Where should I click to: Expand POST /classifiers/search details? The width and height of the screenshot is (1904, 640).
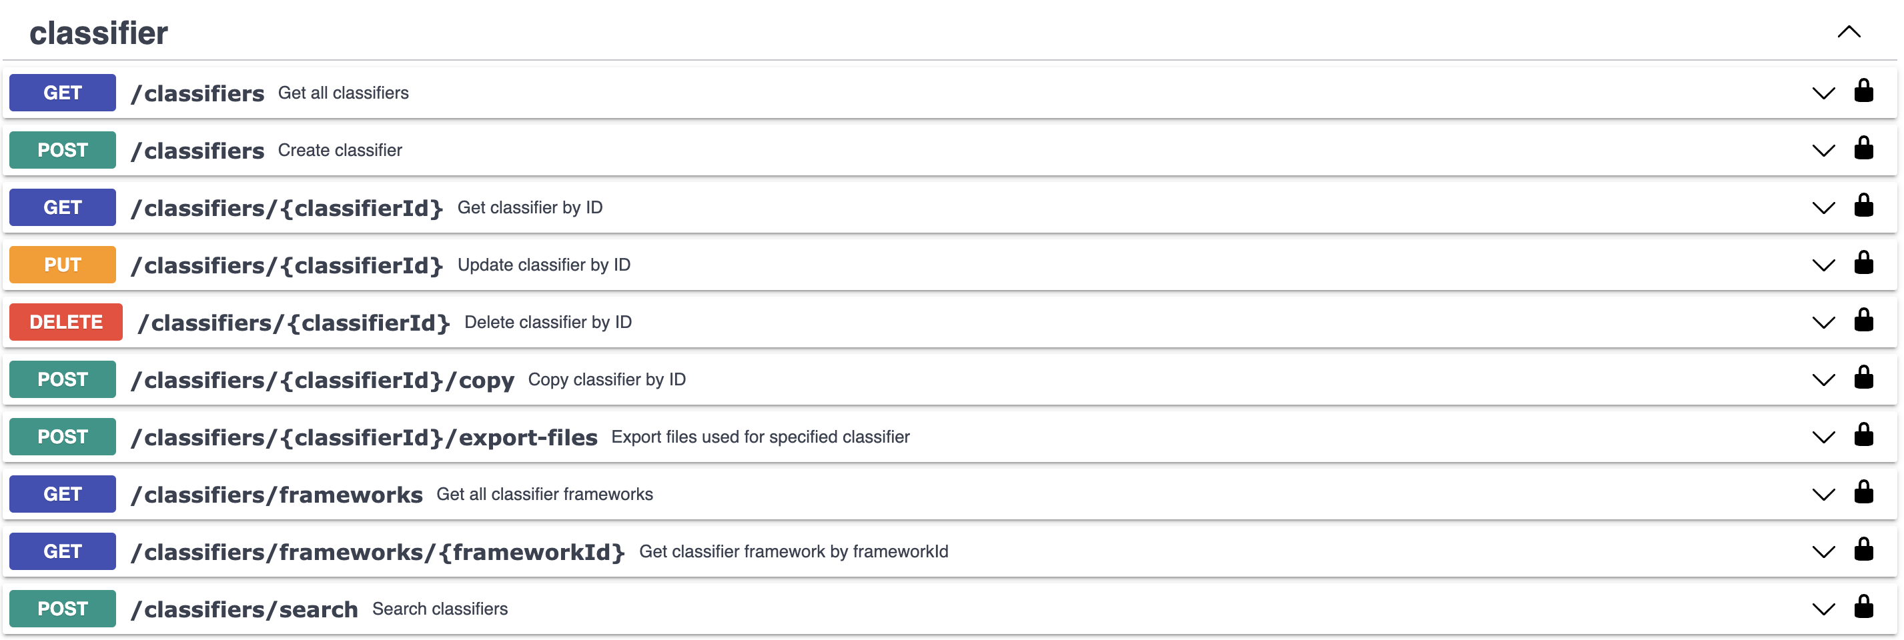[1823, 607]
